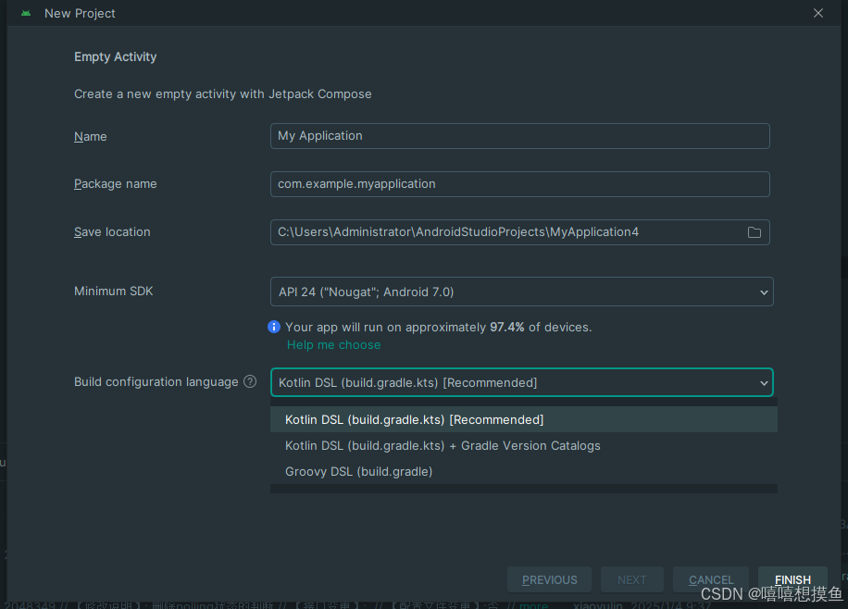Open the Build configuration language help icon
The width and height of the screenshot is (848, 609).
[x=250, y=382]
